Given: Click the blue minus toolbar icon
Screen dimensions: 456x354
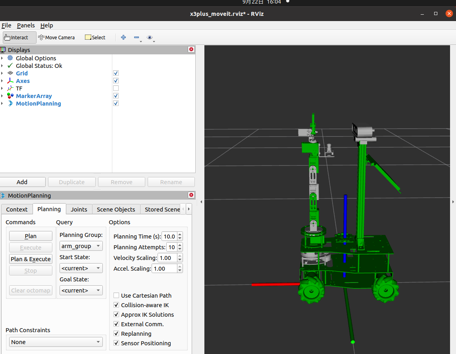Looking at the screenshot, I should [x=137, y=38].
